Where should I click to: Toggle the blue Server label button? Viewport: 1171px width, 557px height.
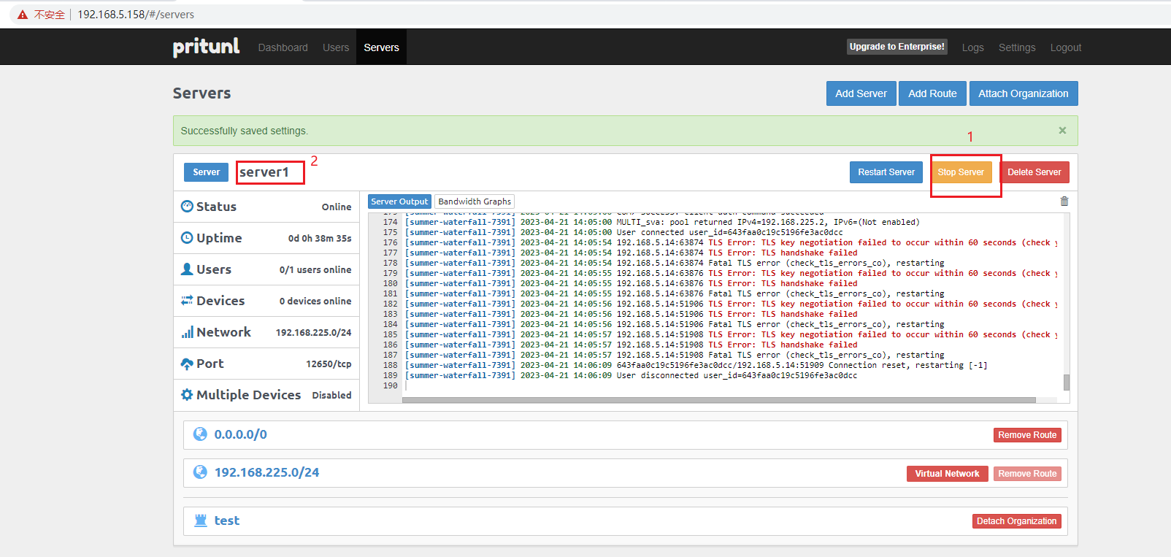(206, 172)
